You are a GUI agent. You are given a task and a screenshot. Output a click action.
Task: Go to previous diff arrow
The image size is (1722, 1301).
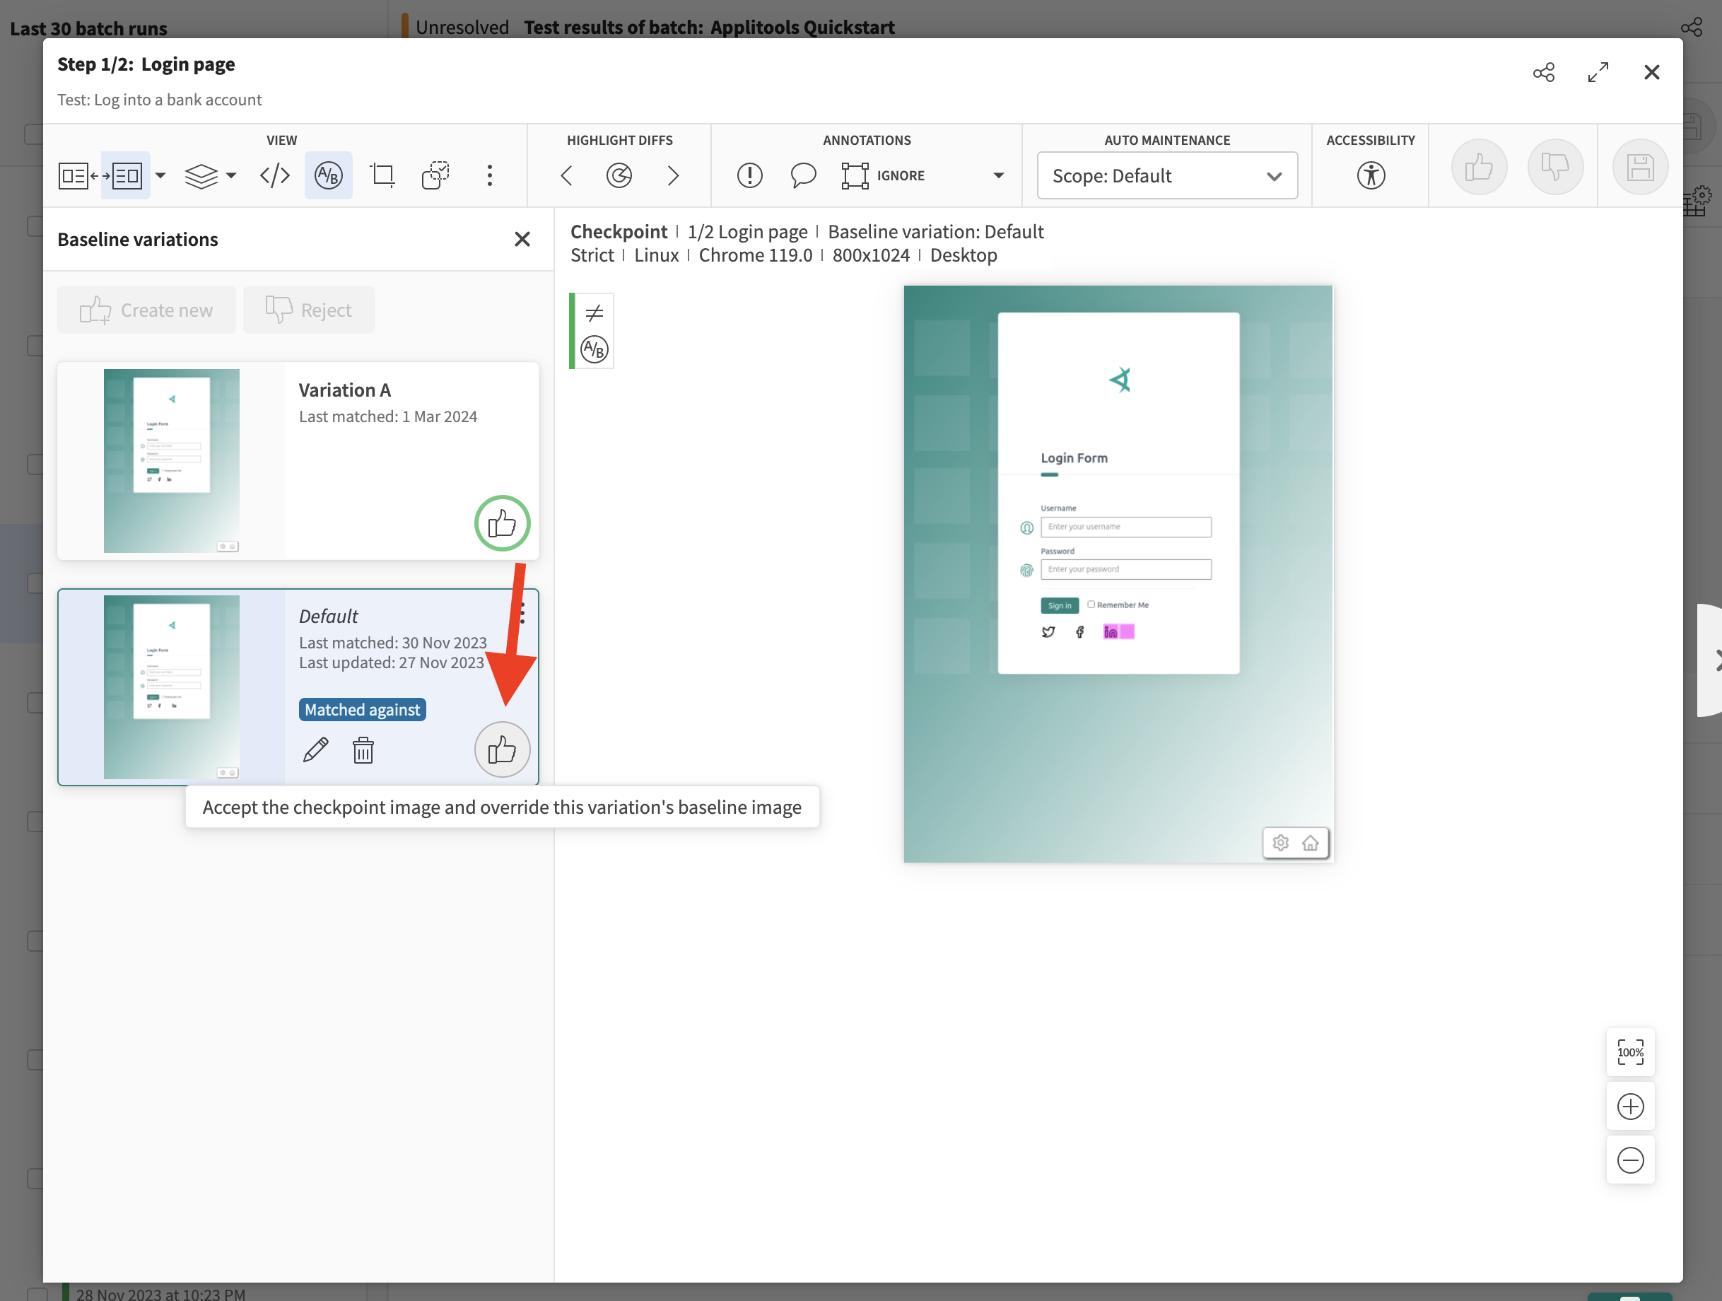point(567,175)
